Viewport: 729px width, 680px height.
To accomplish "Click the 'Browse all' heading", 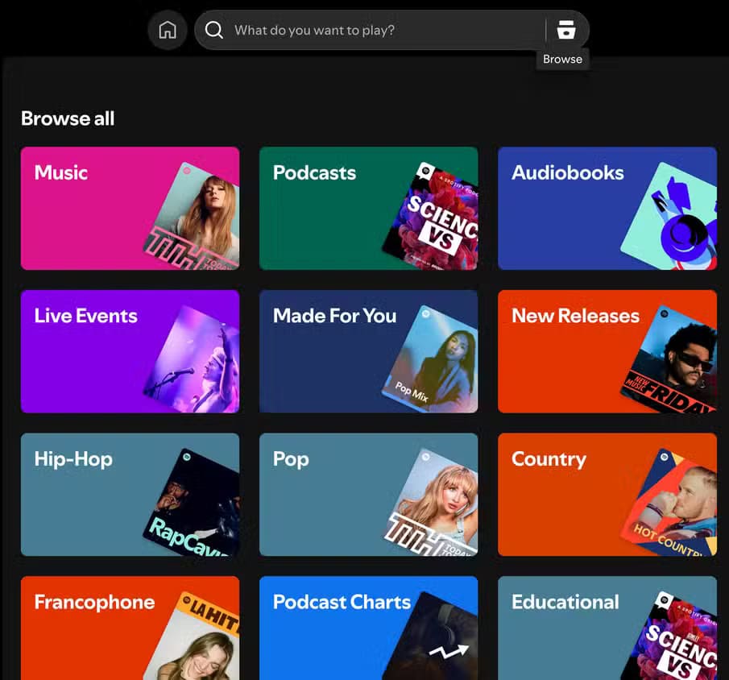I will pyautogui.click(x=68, y=118).
